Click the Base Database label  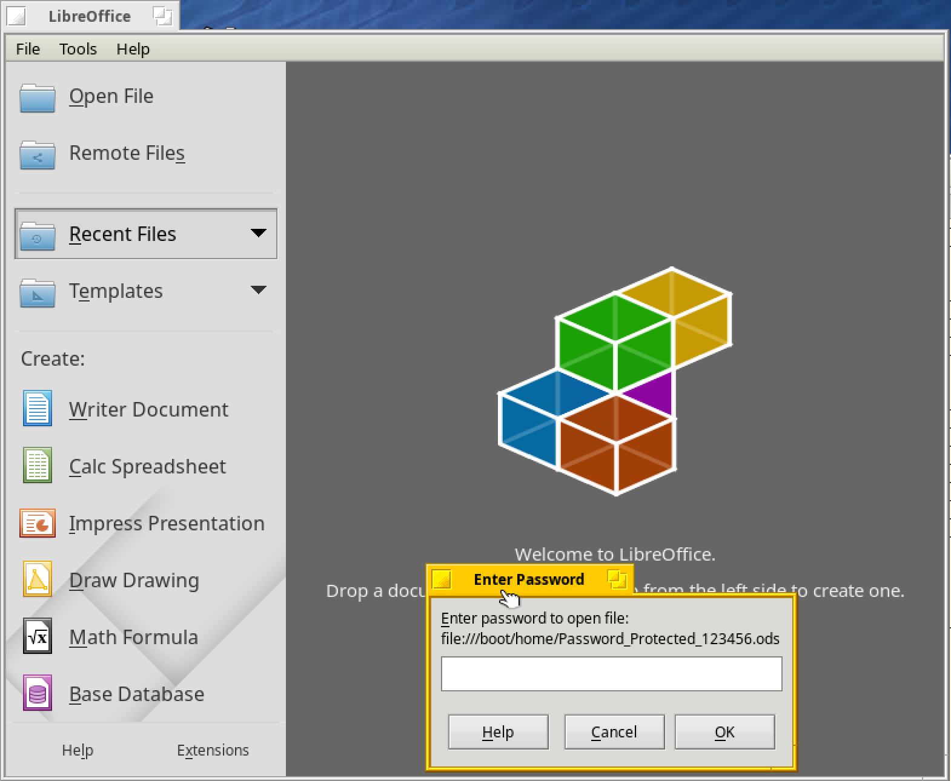click(136, 694)
